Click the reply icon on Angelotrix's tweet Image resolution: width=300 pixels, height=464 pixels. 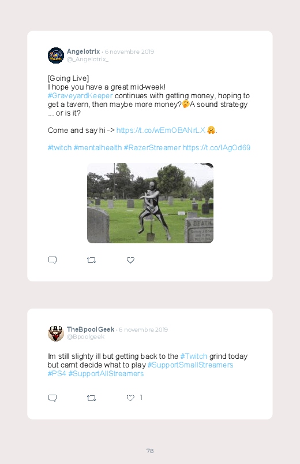tap(52, 260)
